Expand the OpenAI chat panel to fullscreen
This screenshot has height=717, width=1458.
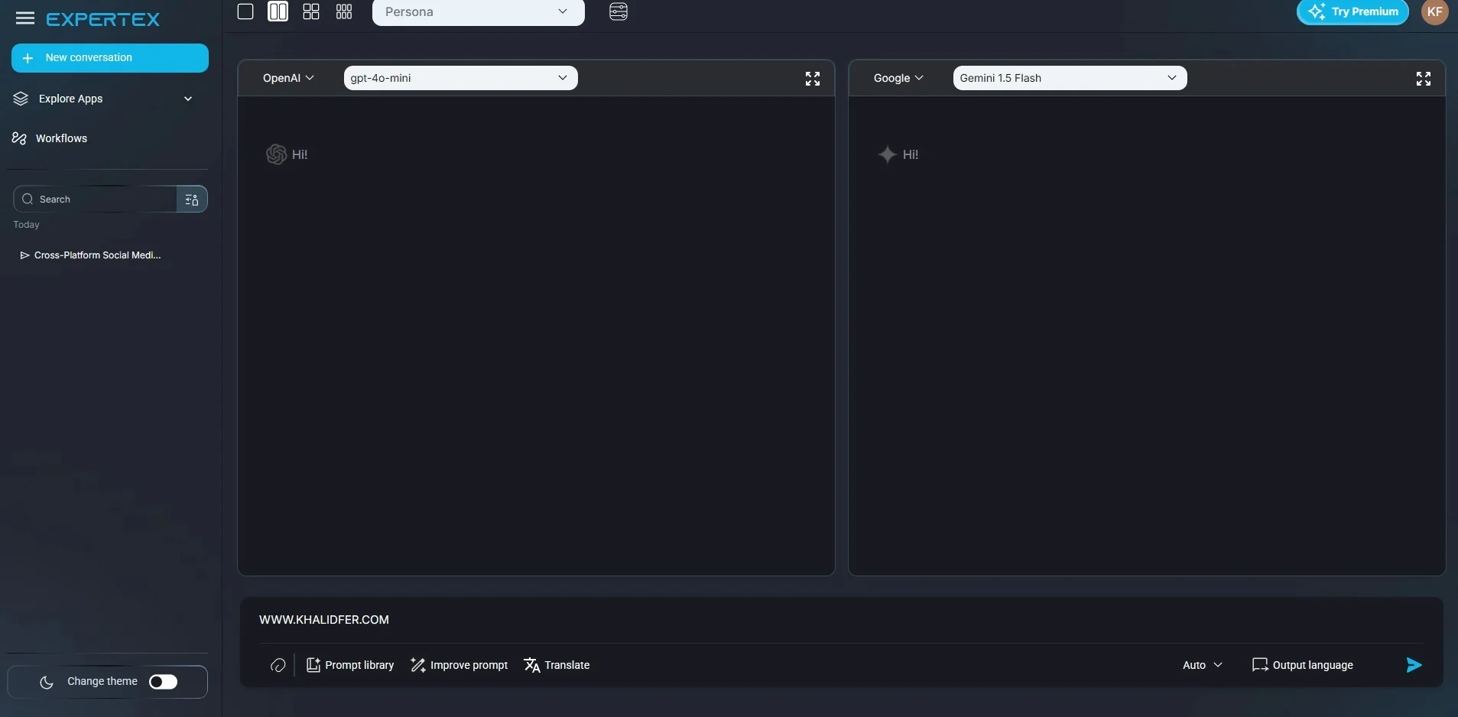(813, 79)
